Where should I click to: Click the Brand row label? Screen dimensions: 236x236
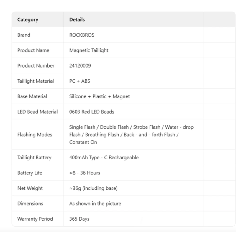pyautogui.click(x=24, y=35)
